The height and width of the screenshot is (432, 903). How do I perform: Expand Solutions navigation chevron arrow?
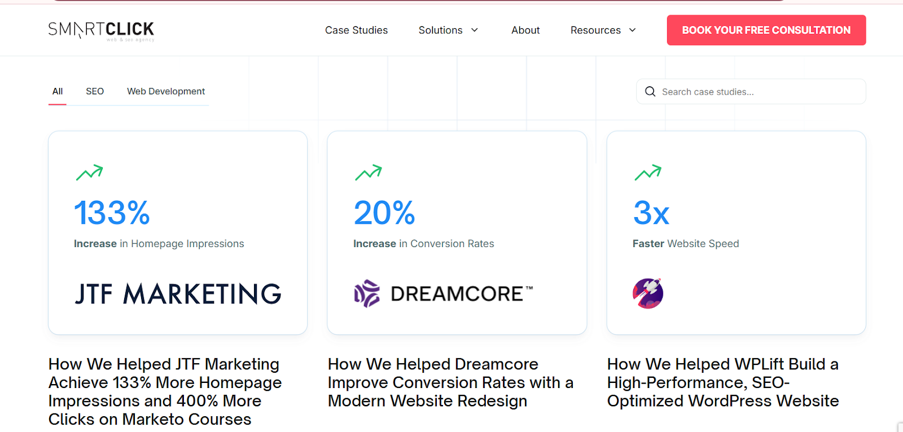pyautogui.click(x=475, y=30)
